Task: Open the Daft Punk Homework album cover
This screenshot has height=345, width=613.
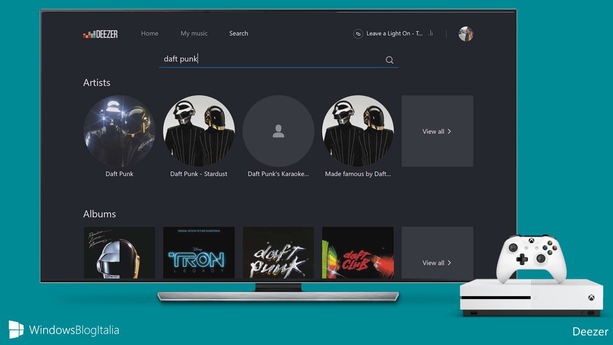Action: [278, 253]
